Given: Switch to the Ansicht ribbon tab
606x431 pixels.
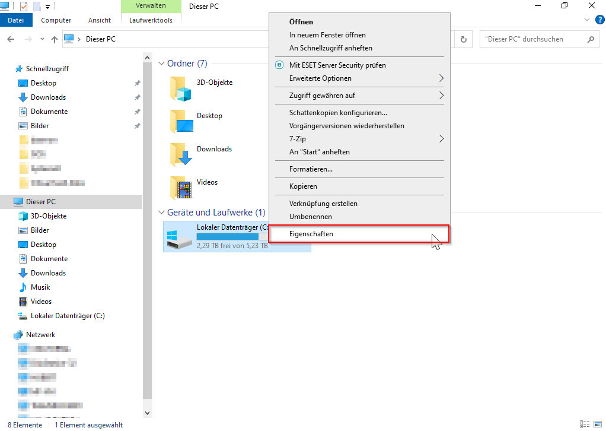Looking at the screenshot, I should [x=100, y=20].
